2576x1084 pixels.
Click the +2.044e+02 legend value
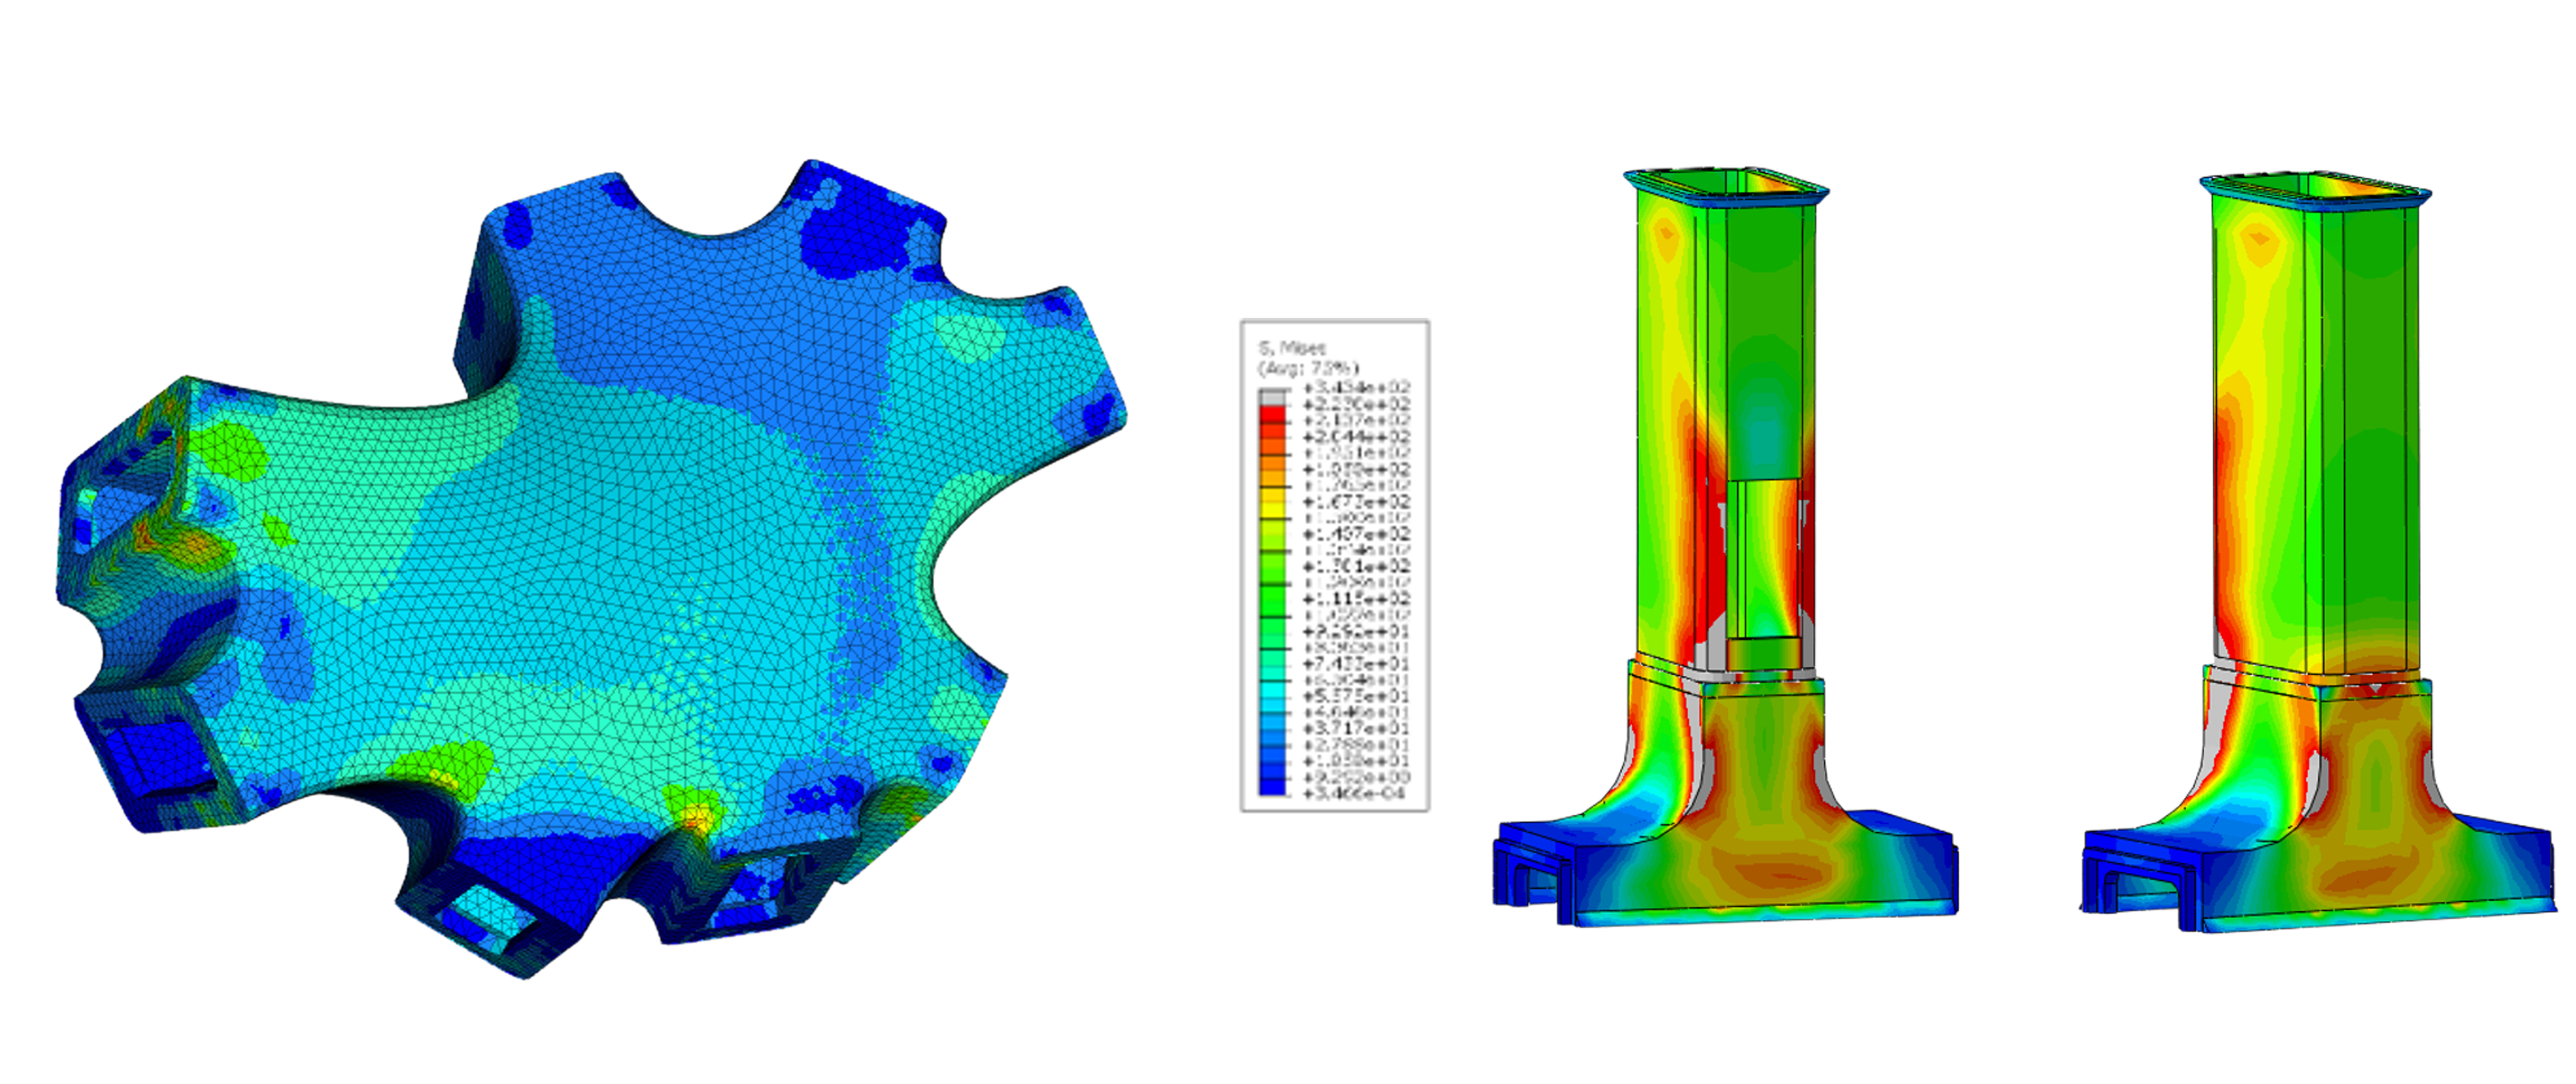click(x=1357, y=437)
